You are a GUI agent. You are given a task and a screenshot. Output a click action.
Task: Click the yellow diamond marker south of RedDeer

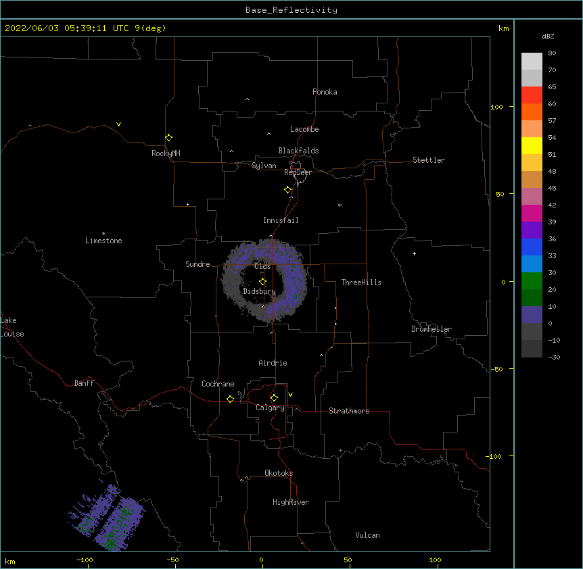click(x=288, y=190)
